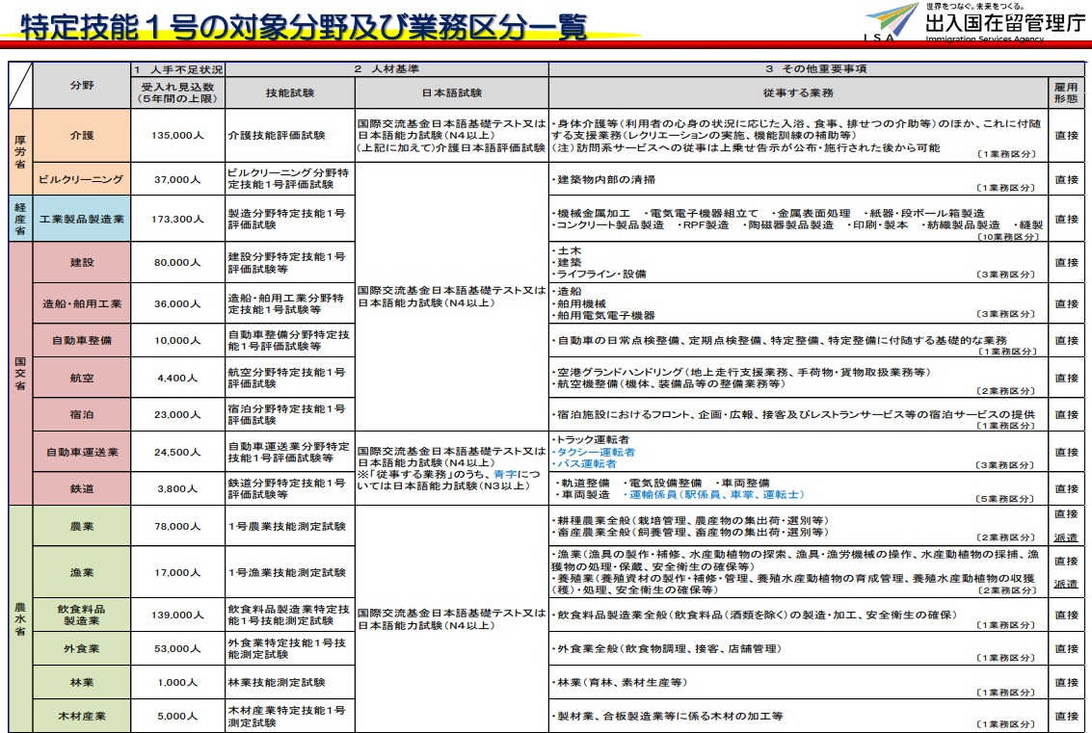Select the orange 介護 field cell
This screenshot has width=1092, height=733.
[82, 136]
